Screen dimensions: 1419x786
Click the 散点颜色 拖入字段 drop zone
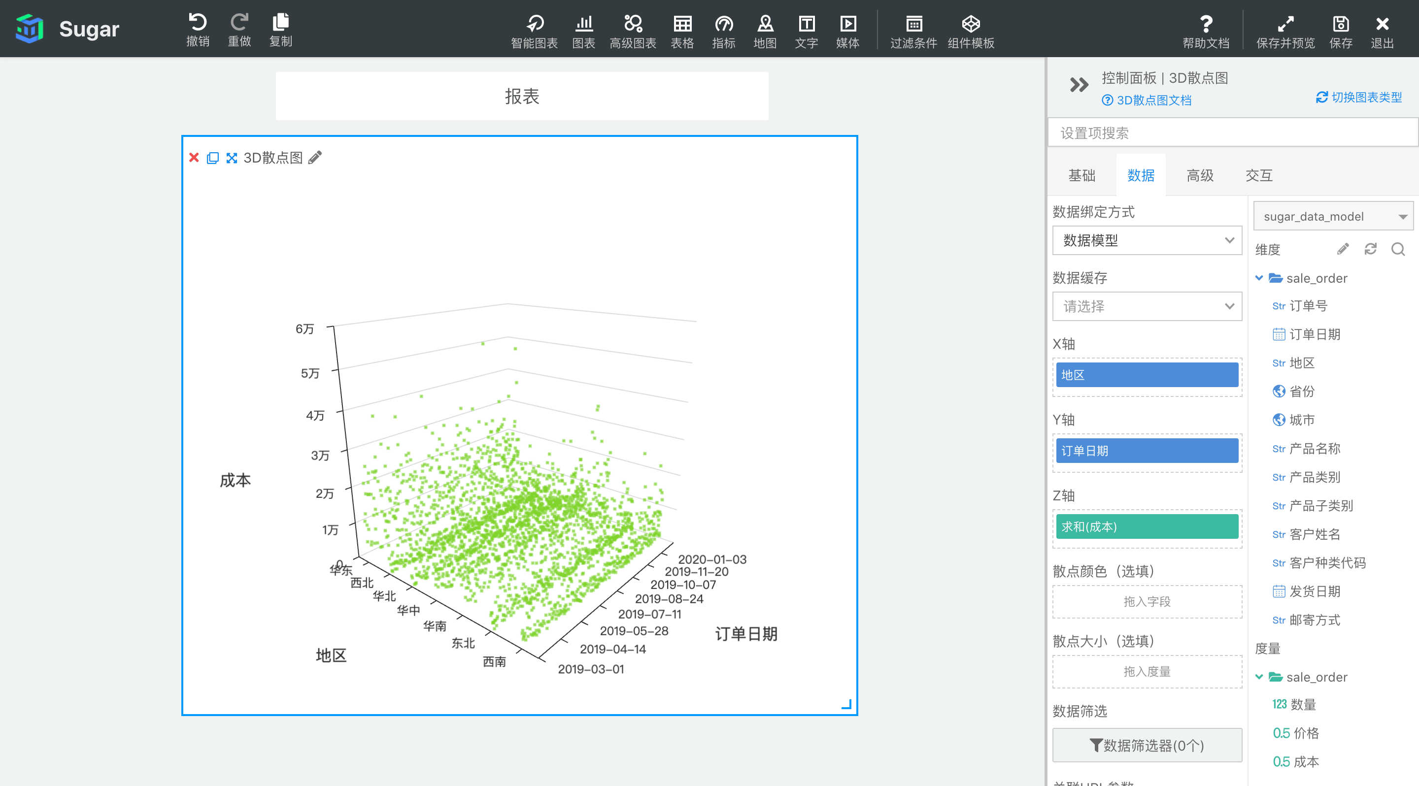coord(1147,602)
